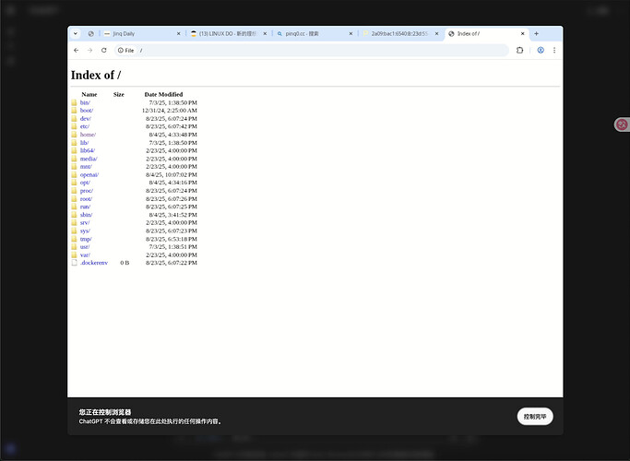
Task: Open the proc/ directory link
Action: pos(87,191)
